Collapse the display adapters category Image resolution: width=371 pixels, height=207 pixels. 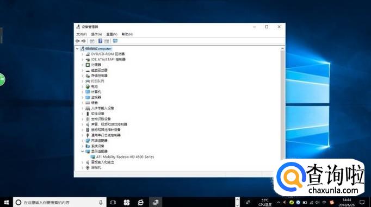tap(82, 152)
